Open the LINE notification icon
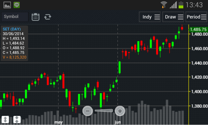The width and height of the screenshot is (208, 125). click(x=17, y=5)
